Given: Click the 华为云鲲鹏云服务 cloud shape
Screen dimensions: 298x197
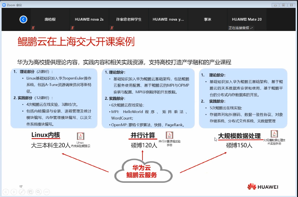Looking at the screenshot, I should point(142,172).
